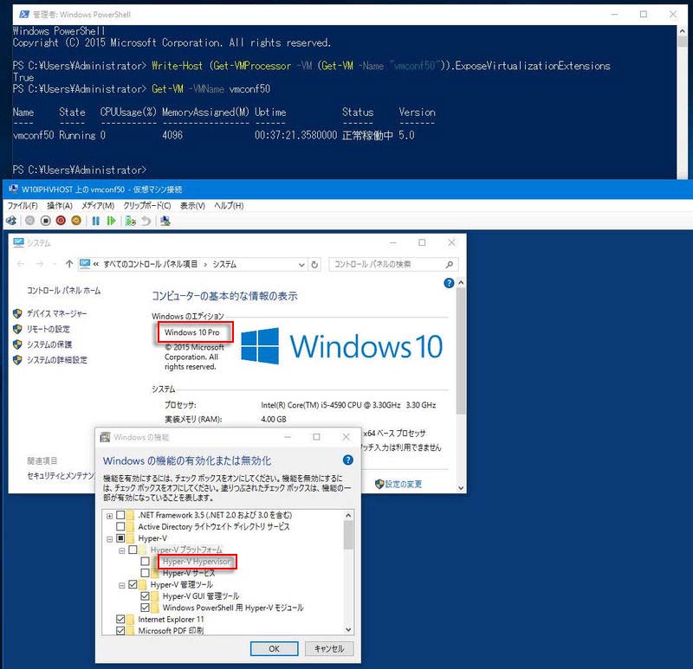The height and width of the screenshot is (669, 693).
Task: Uncheck Hyper-V GUI 管理ツール checkbox
Action: pos(145,596)
